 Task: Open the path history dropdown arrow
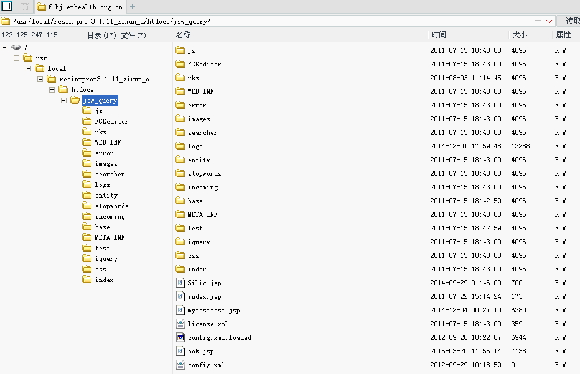[550, 21]
